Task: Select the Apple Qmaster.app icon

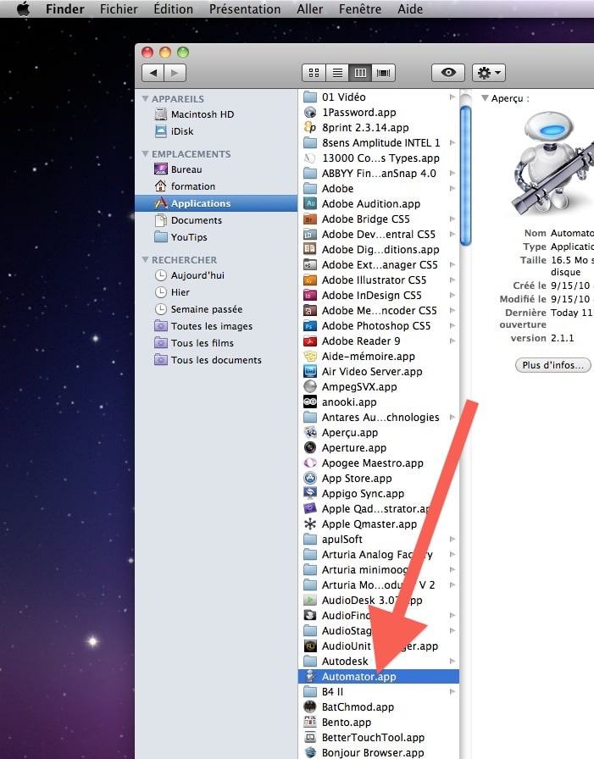Action: (310, 524)
